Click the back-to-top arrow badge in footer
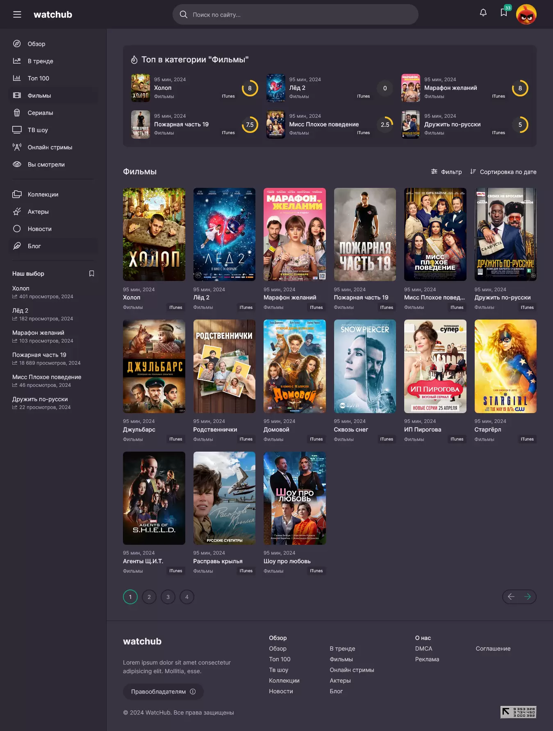The height and width of the screenshot is (731, 553). [x=518, y=712]
